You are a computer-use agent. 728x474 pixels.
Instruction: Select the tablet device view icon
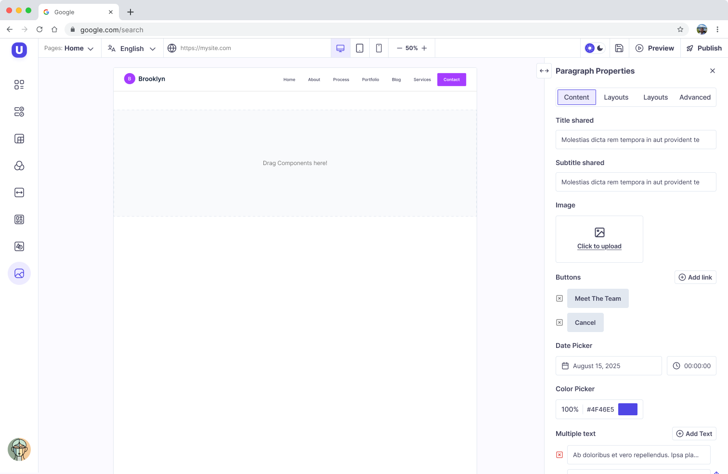pos(360,48)
